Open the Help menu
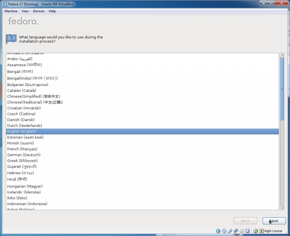This screenshot has width=290, height=236. point(52,11)
